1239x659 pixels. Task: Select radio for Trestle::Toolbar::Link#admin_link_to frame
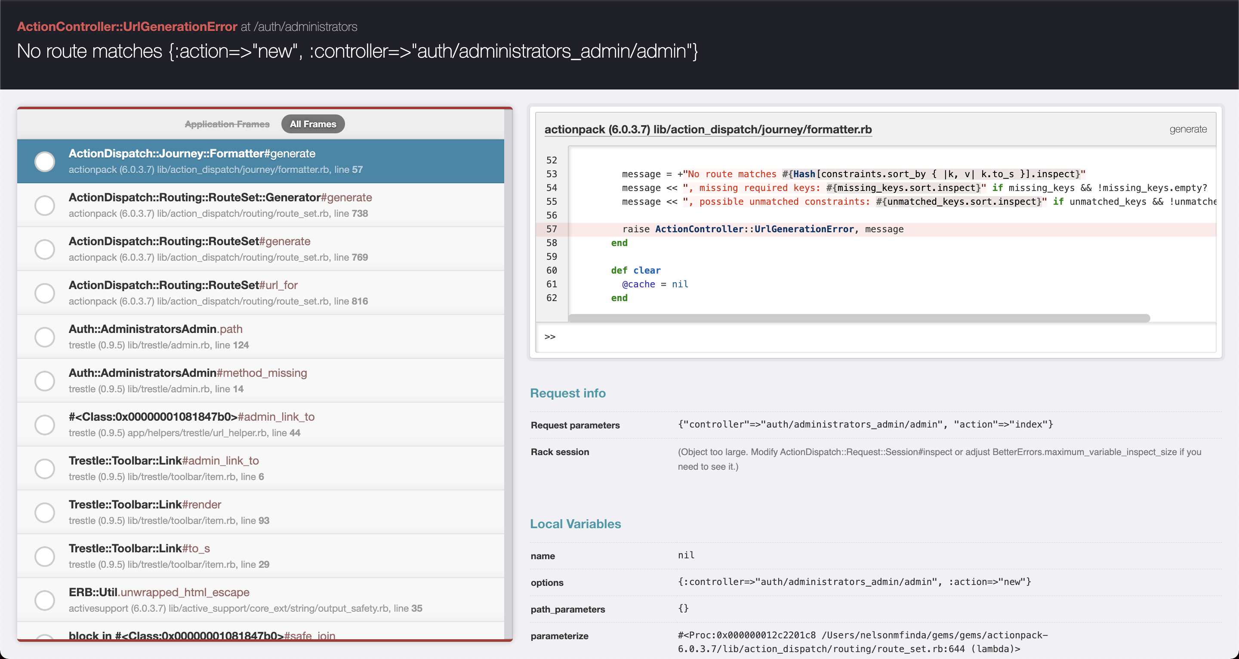(45, 468)
